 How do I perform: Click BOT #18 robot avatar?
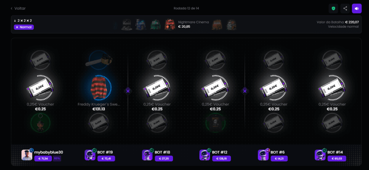[147, 155]
